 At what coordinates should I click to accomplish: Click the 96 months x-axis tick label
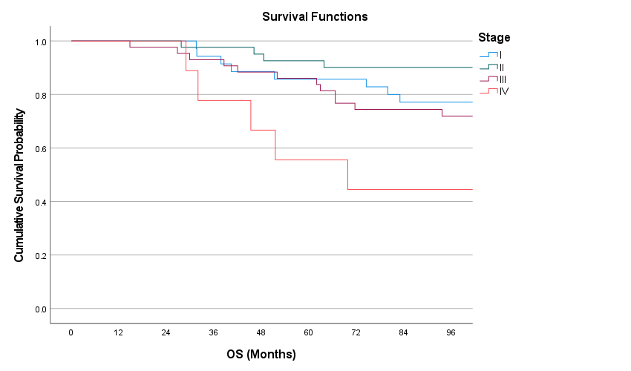(451, 332)
